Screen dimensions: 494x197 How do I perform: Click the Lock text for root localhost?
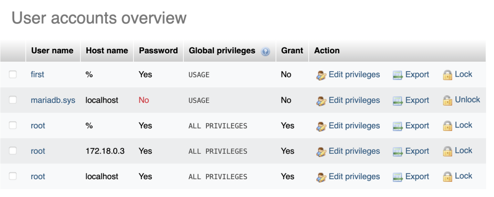tap(463, 176)
